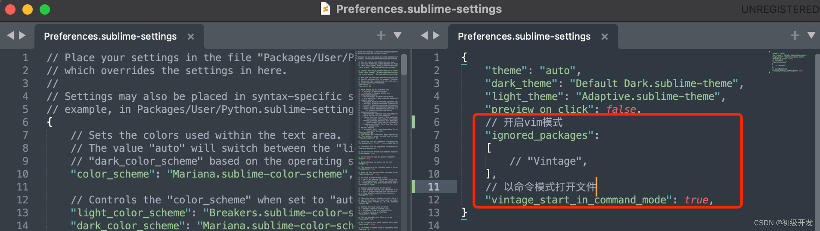
Task: Click left pane minimap
Action: tap(378, 140)
